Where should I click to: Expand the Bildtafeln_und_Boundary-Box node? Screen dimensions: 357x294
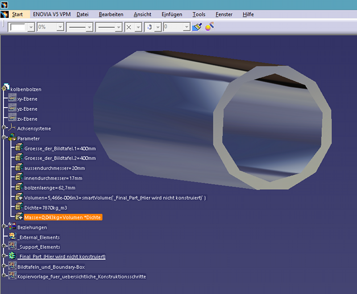click(x=4, y=266)
